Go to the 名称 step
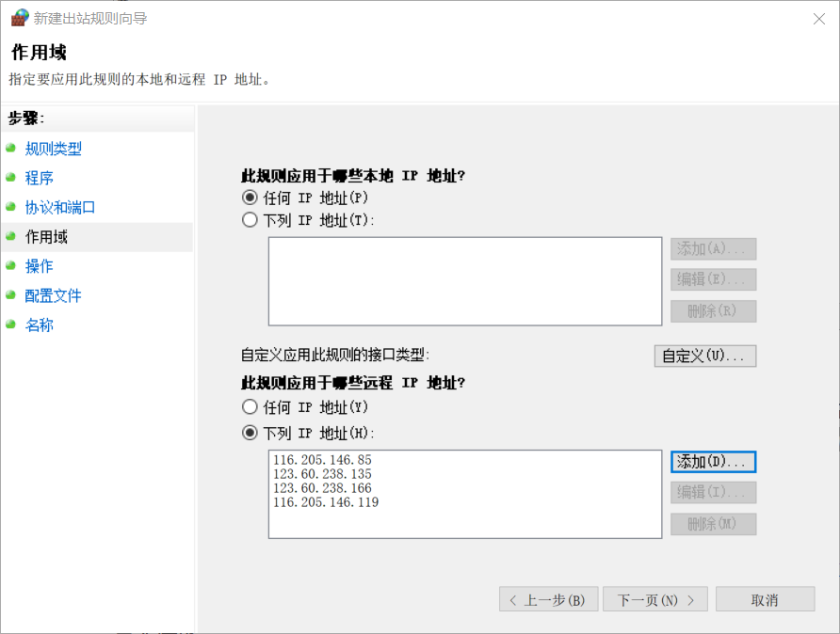This screenshot has width=840, height=634. tap(40, 325)
